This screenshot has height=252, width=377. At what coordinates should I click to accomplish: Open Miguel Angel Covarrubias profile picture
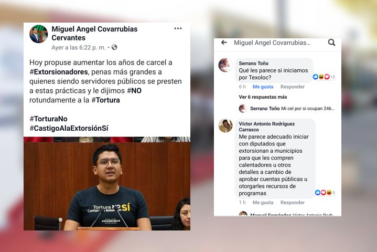(x=38, y=34)
